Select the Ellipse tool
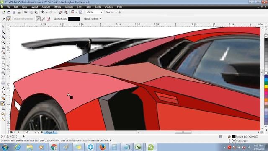Screen dimensions: 268x151 [x=3, y=62]
